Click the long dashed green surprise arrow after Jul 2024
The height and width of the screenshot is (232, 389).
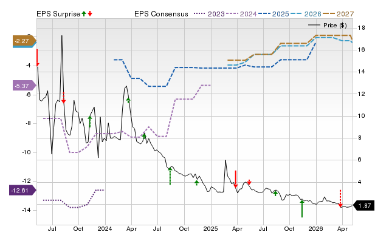tap(170, 176)
